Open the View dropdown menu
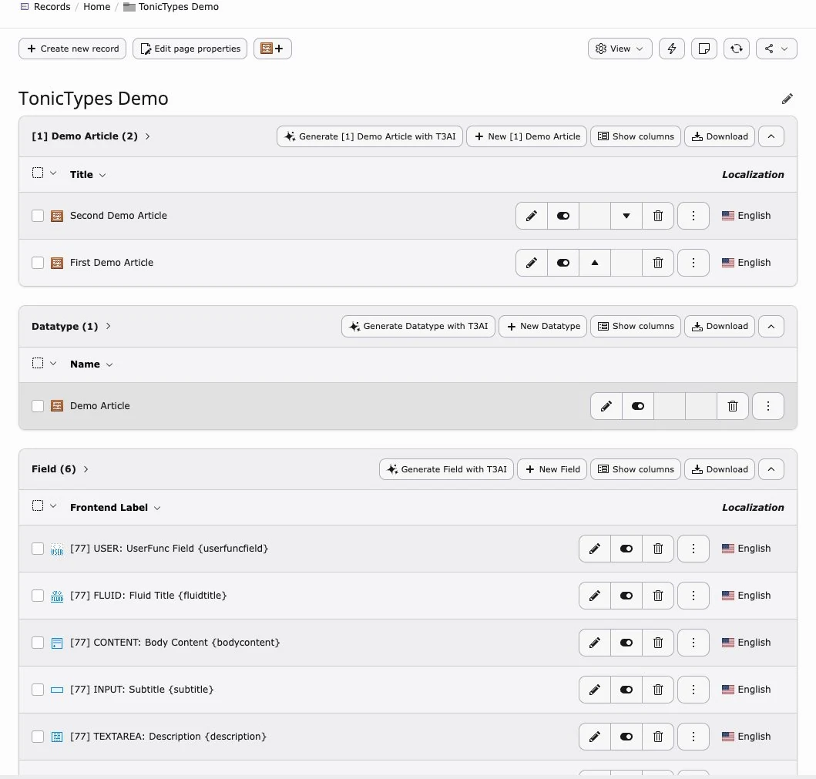 [620, 49]
